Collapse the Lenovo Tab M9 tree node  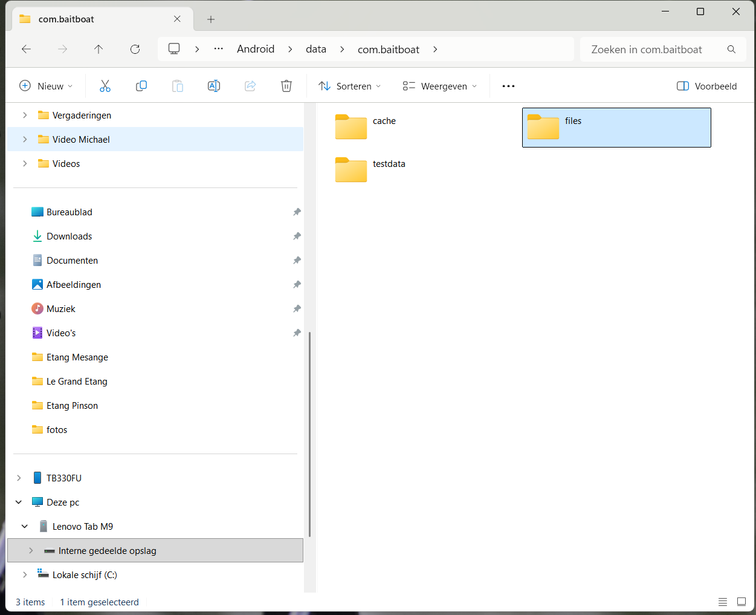tap(25, 526)
